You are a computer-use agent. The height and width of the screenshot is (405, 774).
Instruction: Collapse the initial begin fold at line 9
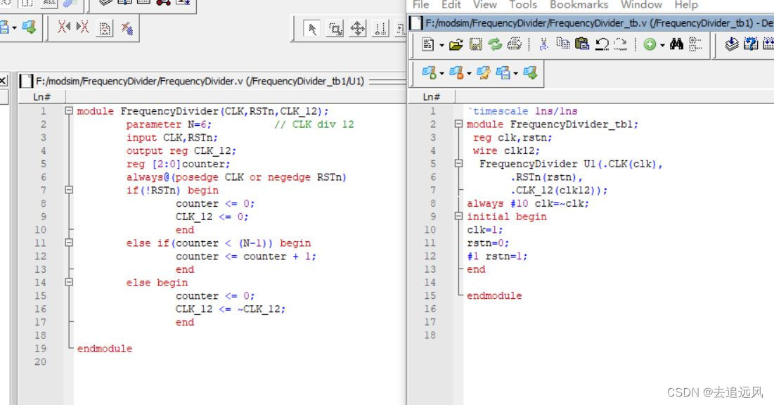click(x=458, y=217)
